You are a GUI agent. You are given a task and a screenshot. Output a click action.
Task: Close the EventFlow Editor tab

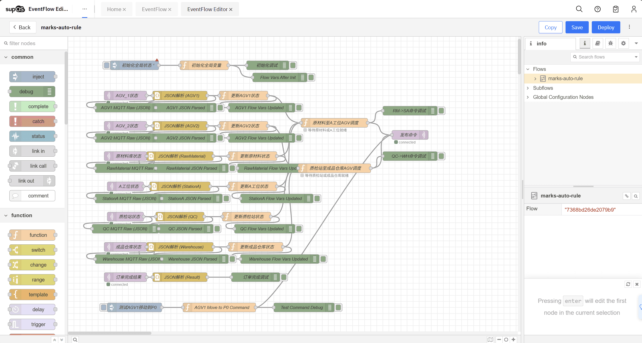click(x=231, y=9)
